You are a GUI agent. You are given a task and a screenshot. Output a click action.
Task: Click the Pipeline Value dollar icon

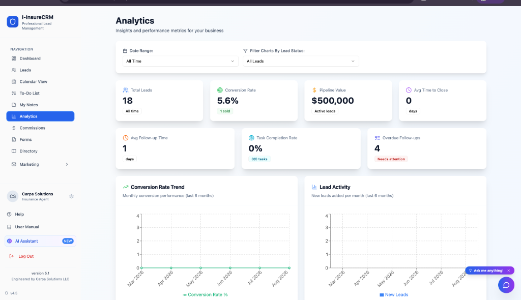pyautogui.click(x=314, y=90)
